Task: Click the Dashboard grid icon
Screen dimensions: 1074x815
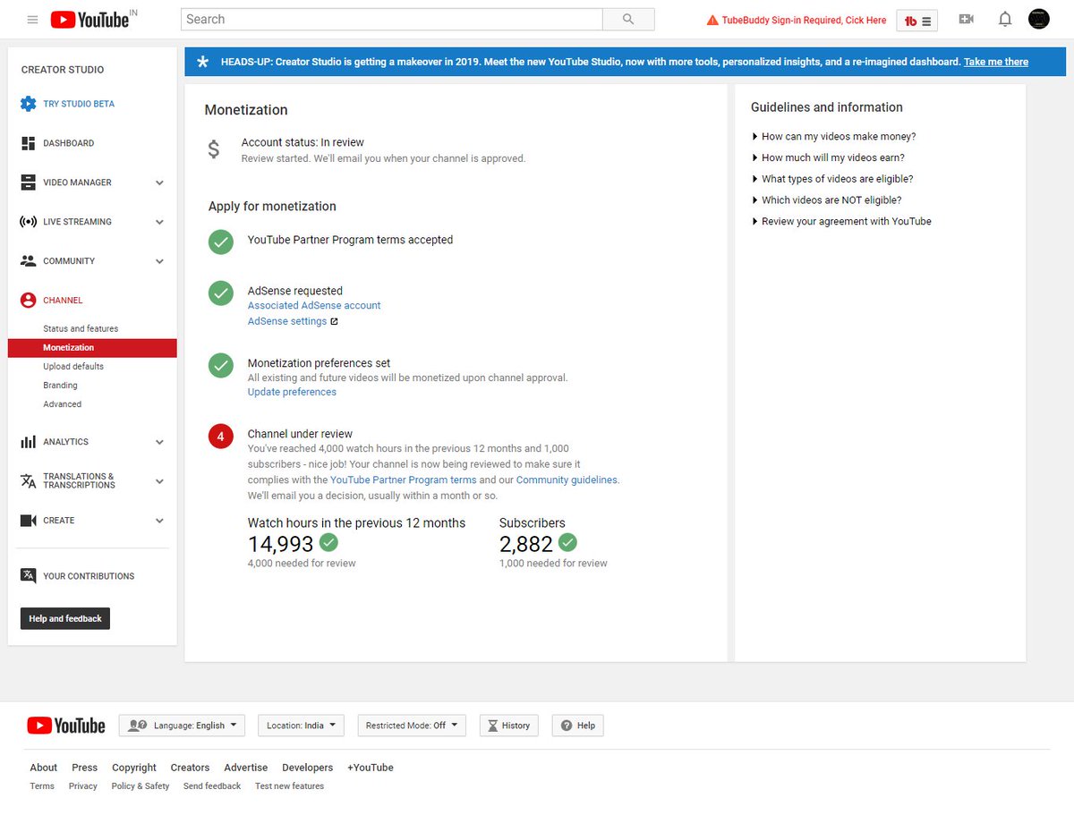Action: tap(28, 143)
